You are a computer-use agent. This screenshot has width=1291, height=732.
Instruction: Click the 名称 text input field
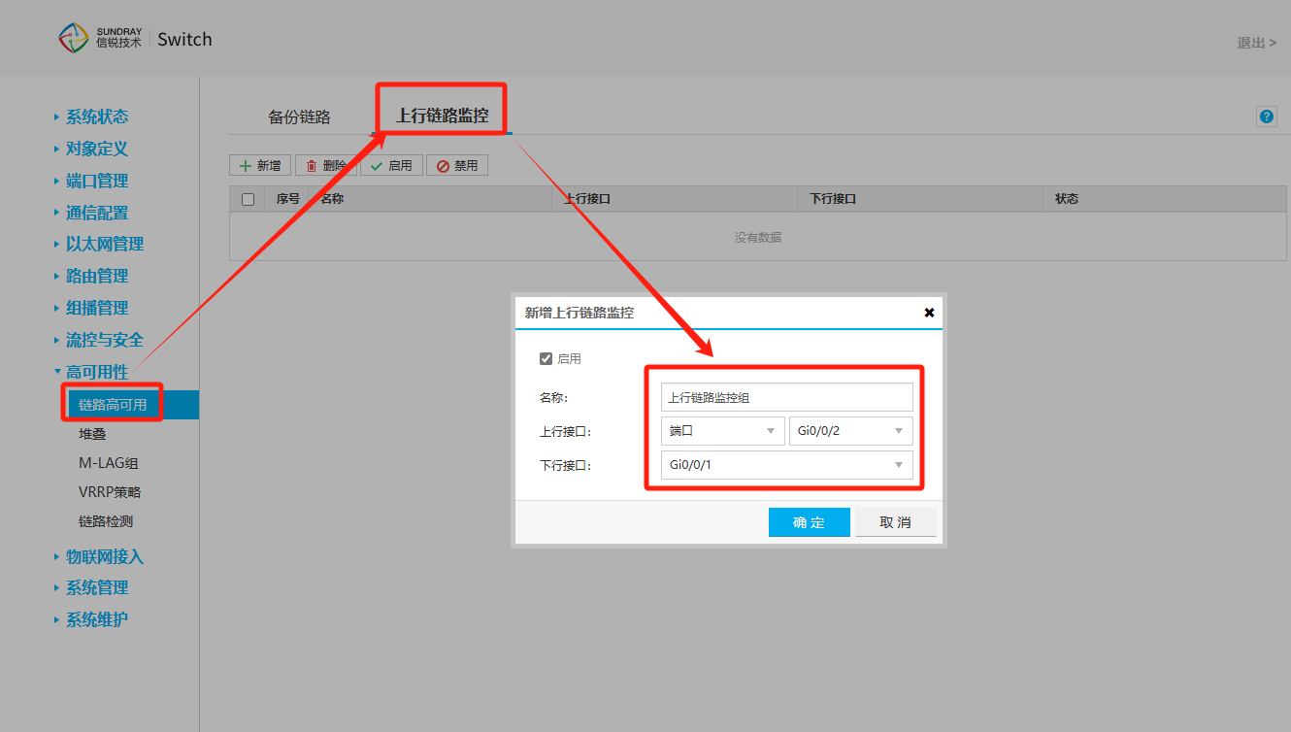click(787, 397)
